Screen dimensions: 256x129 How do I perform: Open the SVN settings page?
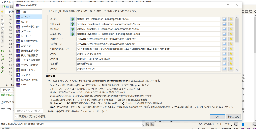pos(29,84)
